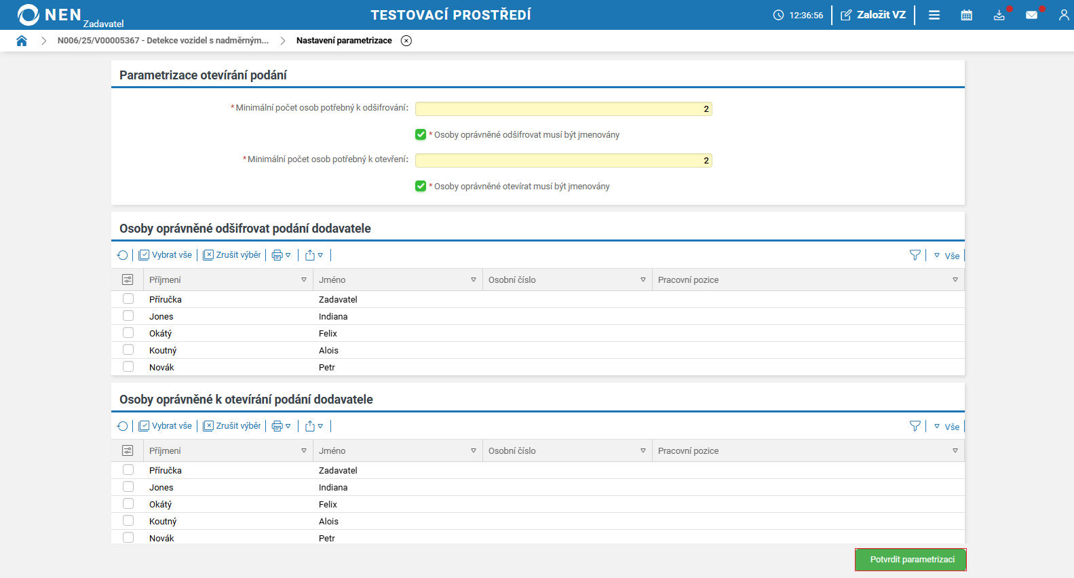
Task: Toggle 'Osoby oprávněné odšifrovat musí být jmenovány' checkbox
Action: coord(421,134)
